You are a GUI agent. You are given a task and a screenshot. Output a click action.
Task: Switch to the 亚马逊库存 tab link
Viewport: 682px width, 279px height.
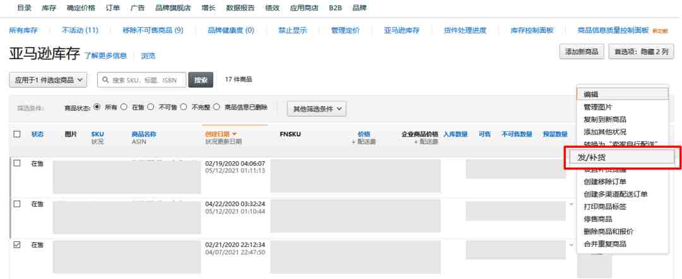[x=402, y=30]
